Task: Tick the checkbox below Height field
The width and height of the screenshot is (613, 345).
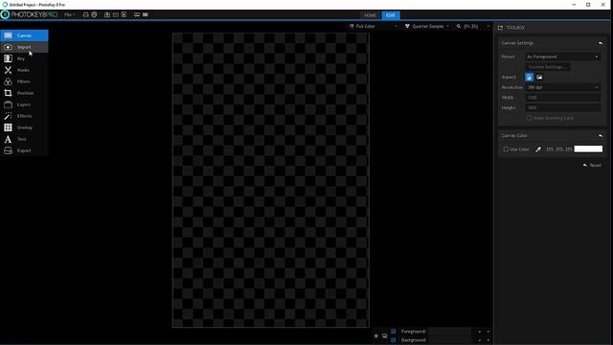Action: pos(529,118)
